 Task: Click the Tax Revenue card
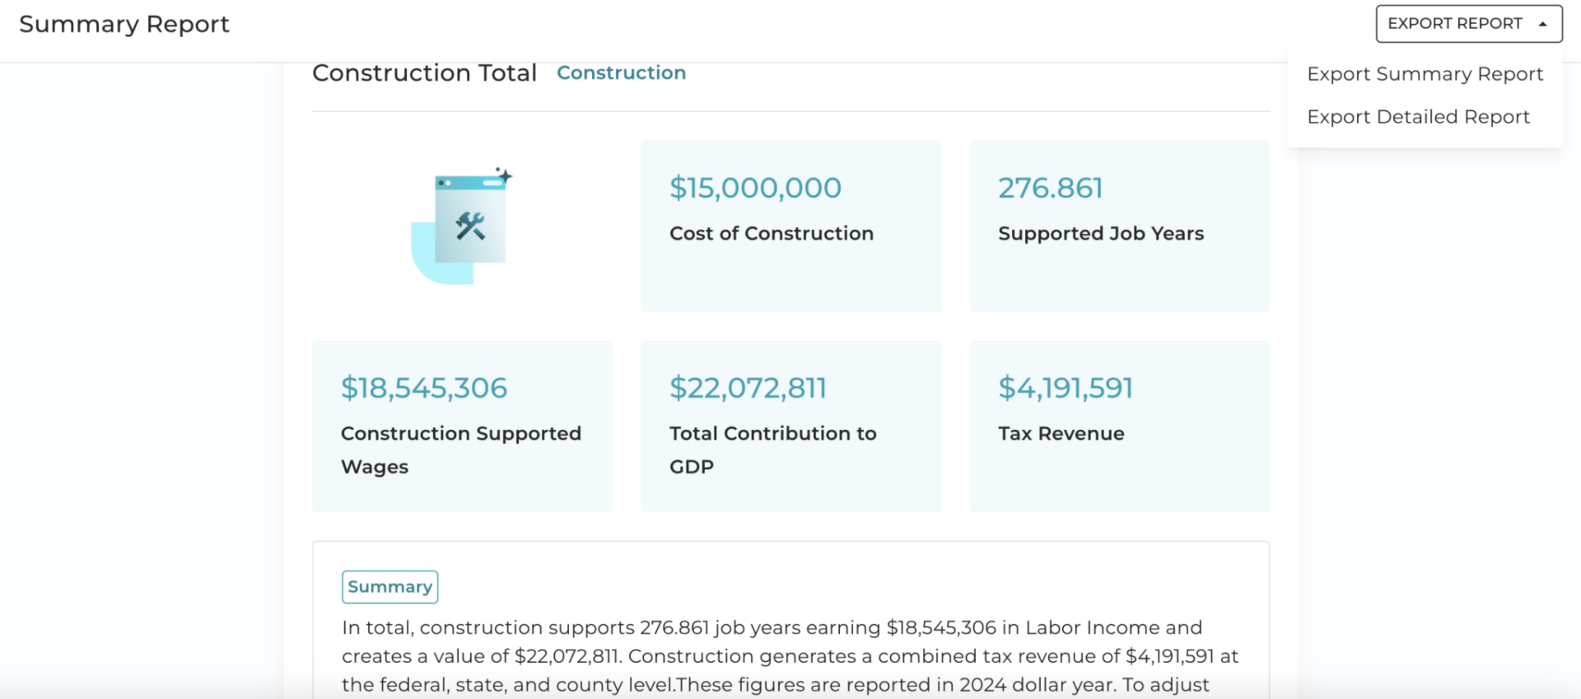tap(1119, 426)
